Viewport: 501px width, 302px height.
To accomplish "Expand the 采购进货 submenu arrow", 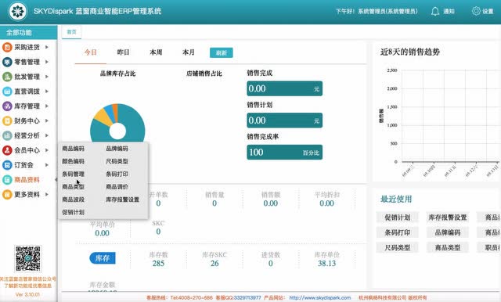I will click(47, 47).
